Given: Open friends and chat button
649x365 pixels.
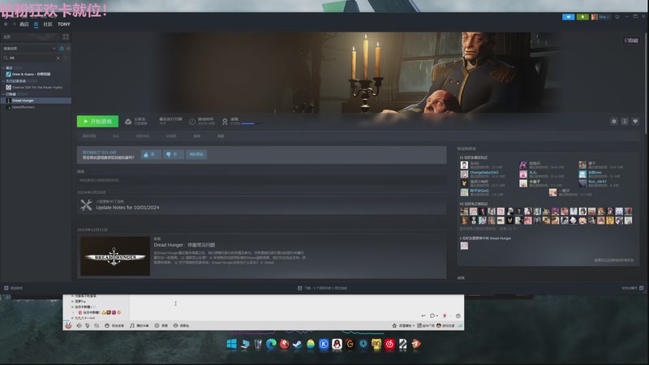Looking at the screenshot, I should point(632,288).
